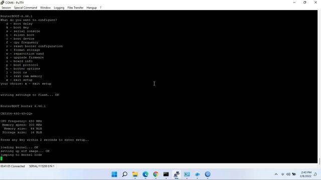Open the monitor-picture app in the taskbar
The image size is (321, 180).
[x=187, y=174]
